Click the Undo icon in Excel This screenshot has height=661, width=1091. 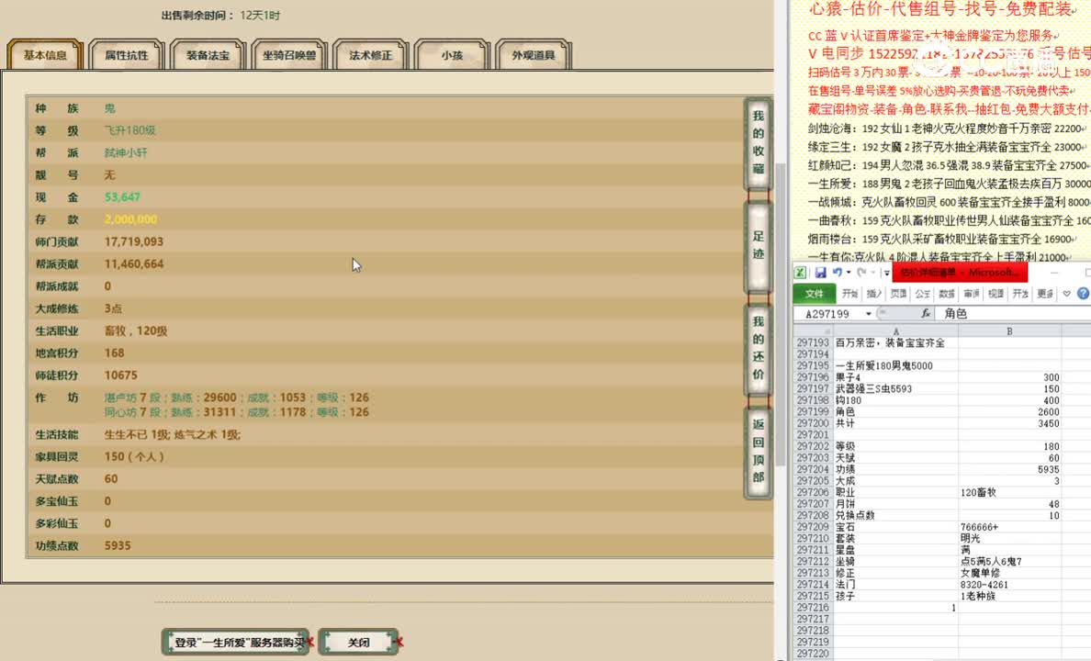[839, 272]
